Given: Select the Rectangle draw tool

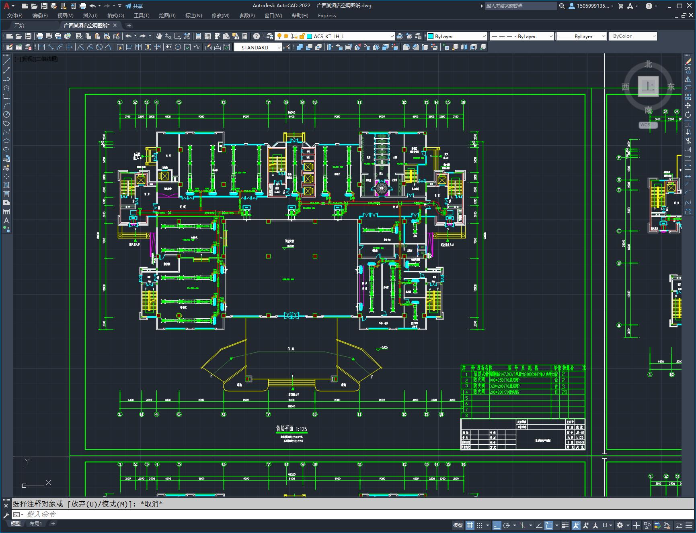Looking at the screenshot, I should coord(6,97).
